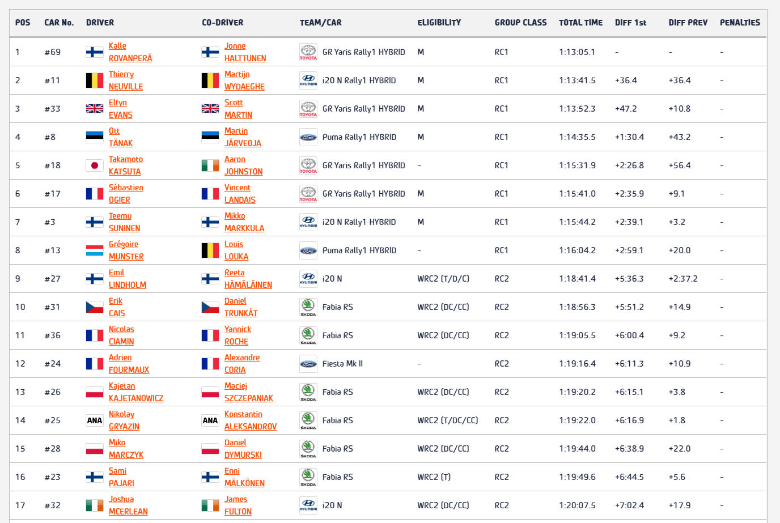
Task: Click the Ford logo in Munster's row
Action: coord(308,250)
